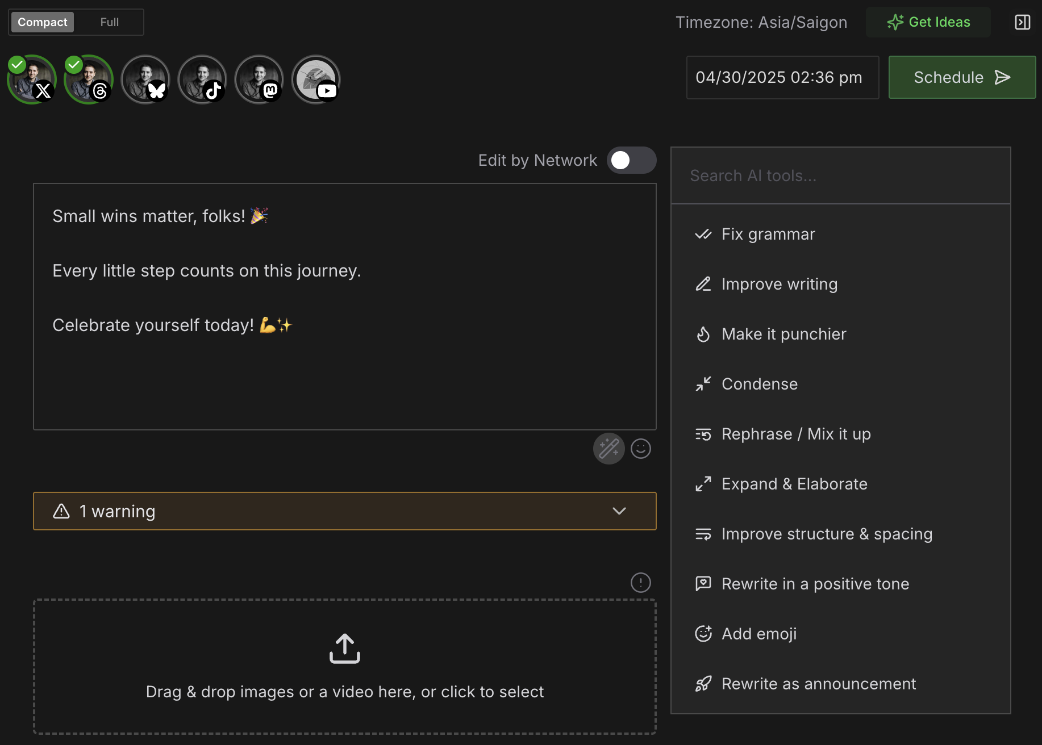
Task: Select the Mastodon account avatar
Action: click(259, 79)
